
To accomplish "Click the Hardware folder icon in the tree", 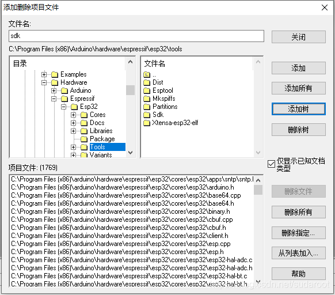I will click(x=55, y=82).
